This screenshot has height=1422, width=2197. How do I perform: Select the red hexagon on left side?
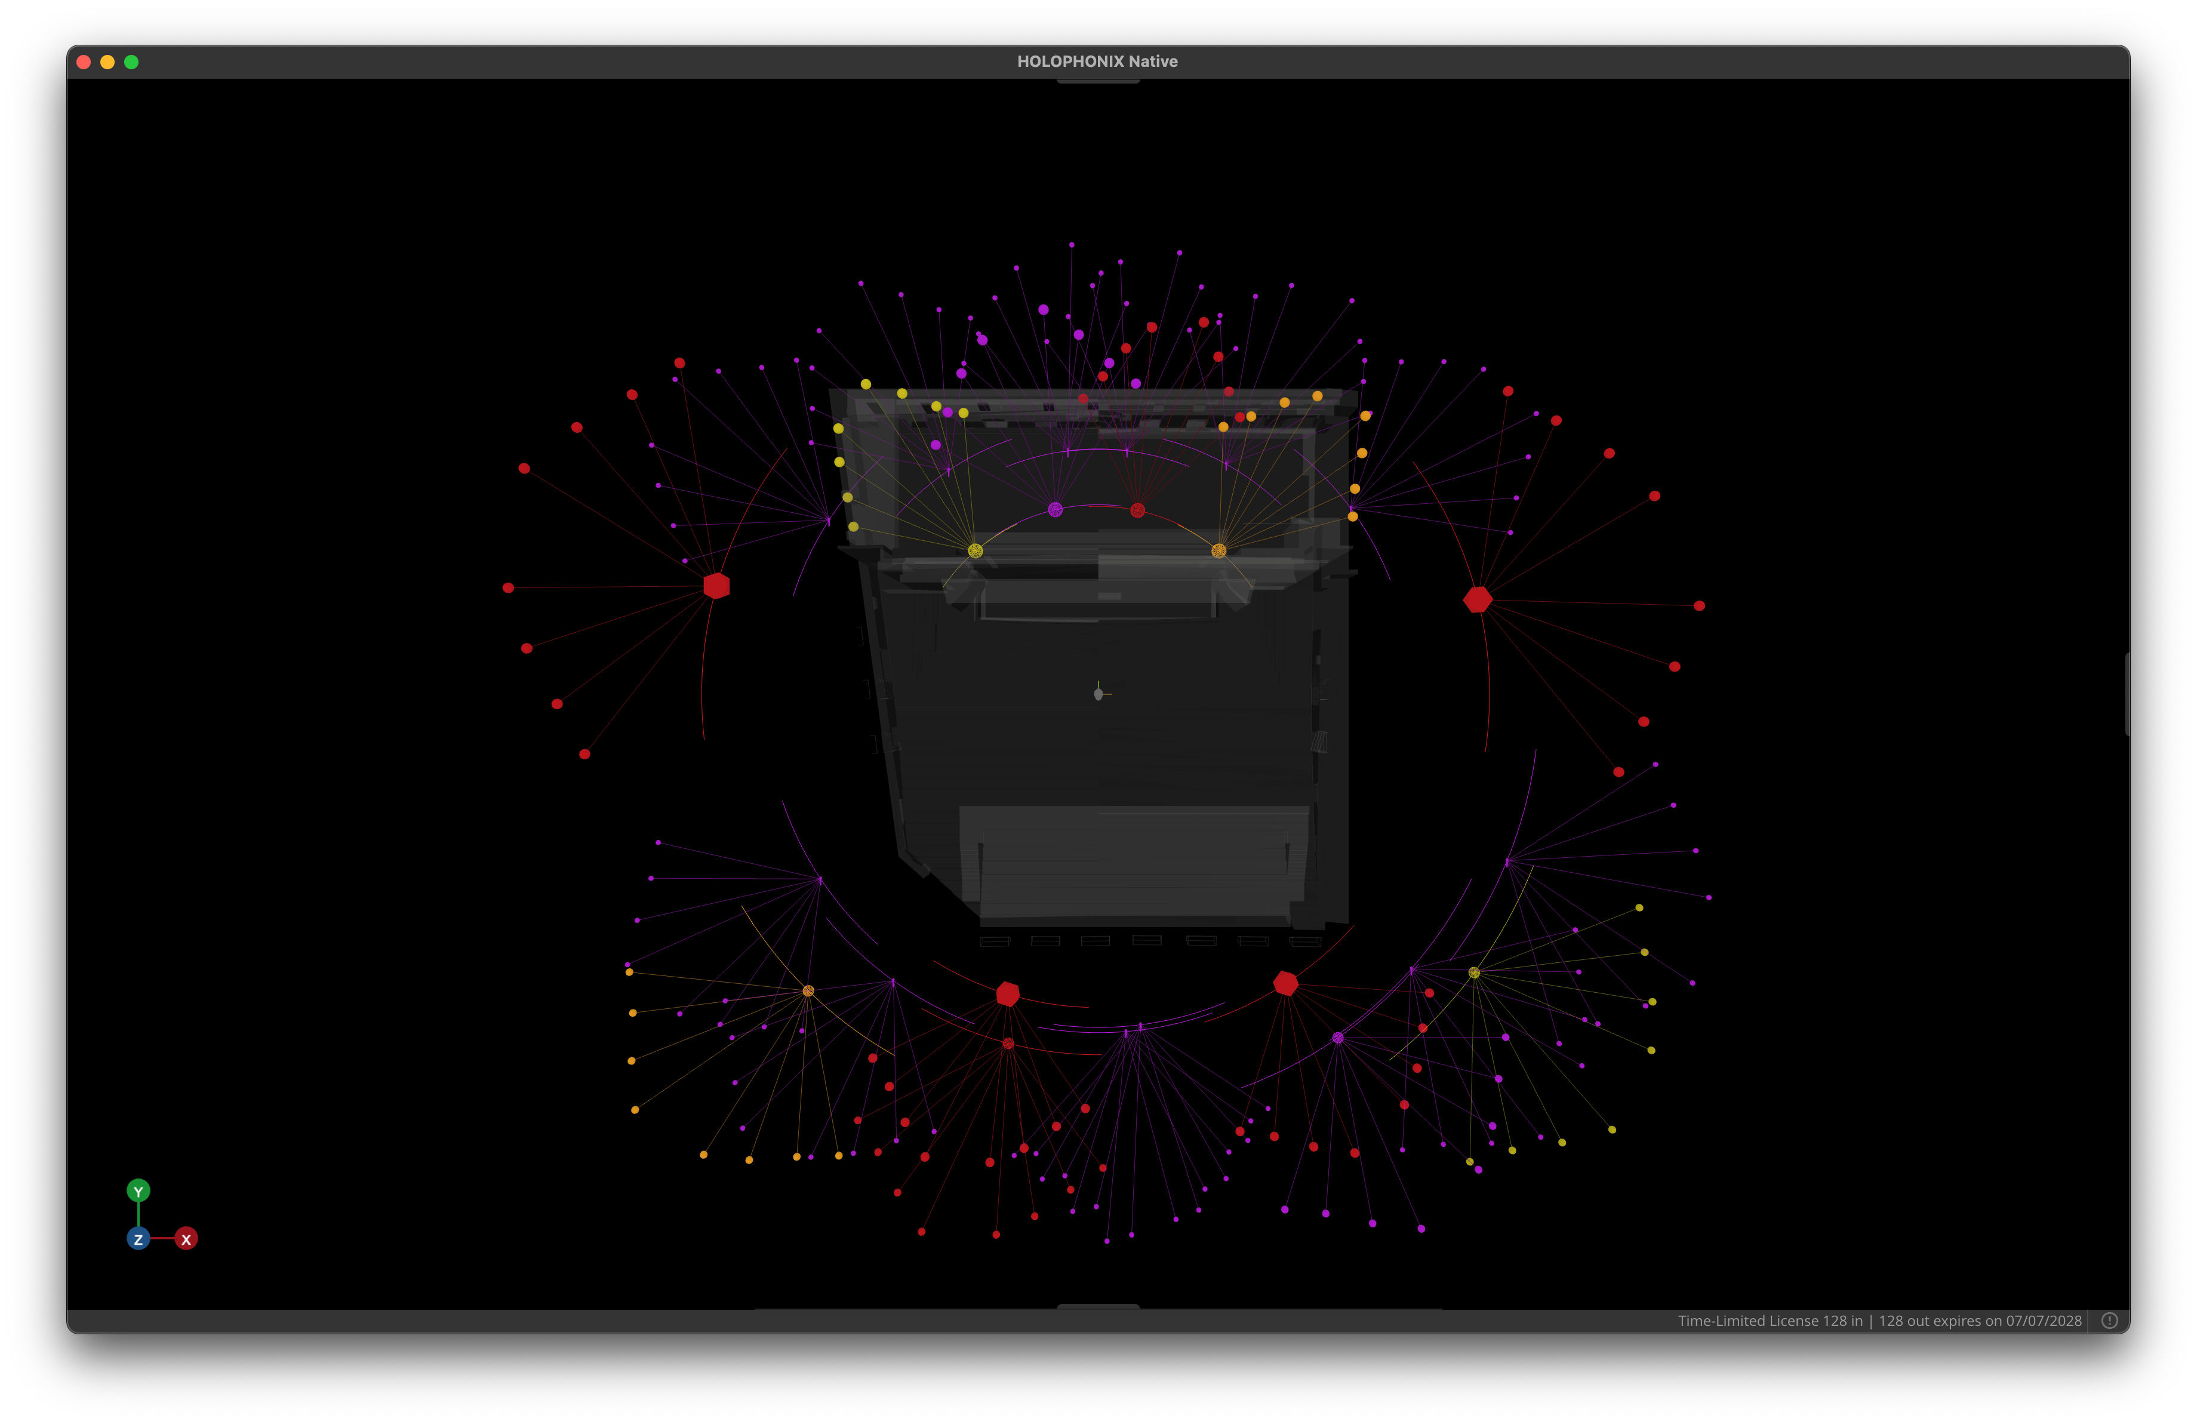716,586
